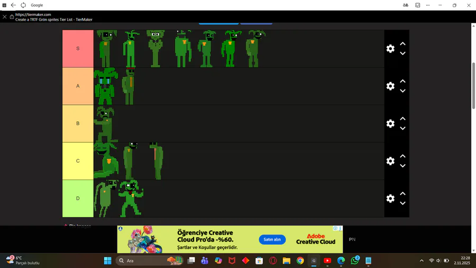Click the taskbar Ara search box
This screenshot has width=476, height=268.
pyautogui.click(x=150, y=261)
